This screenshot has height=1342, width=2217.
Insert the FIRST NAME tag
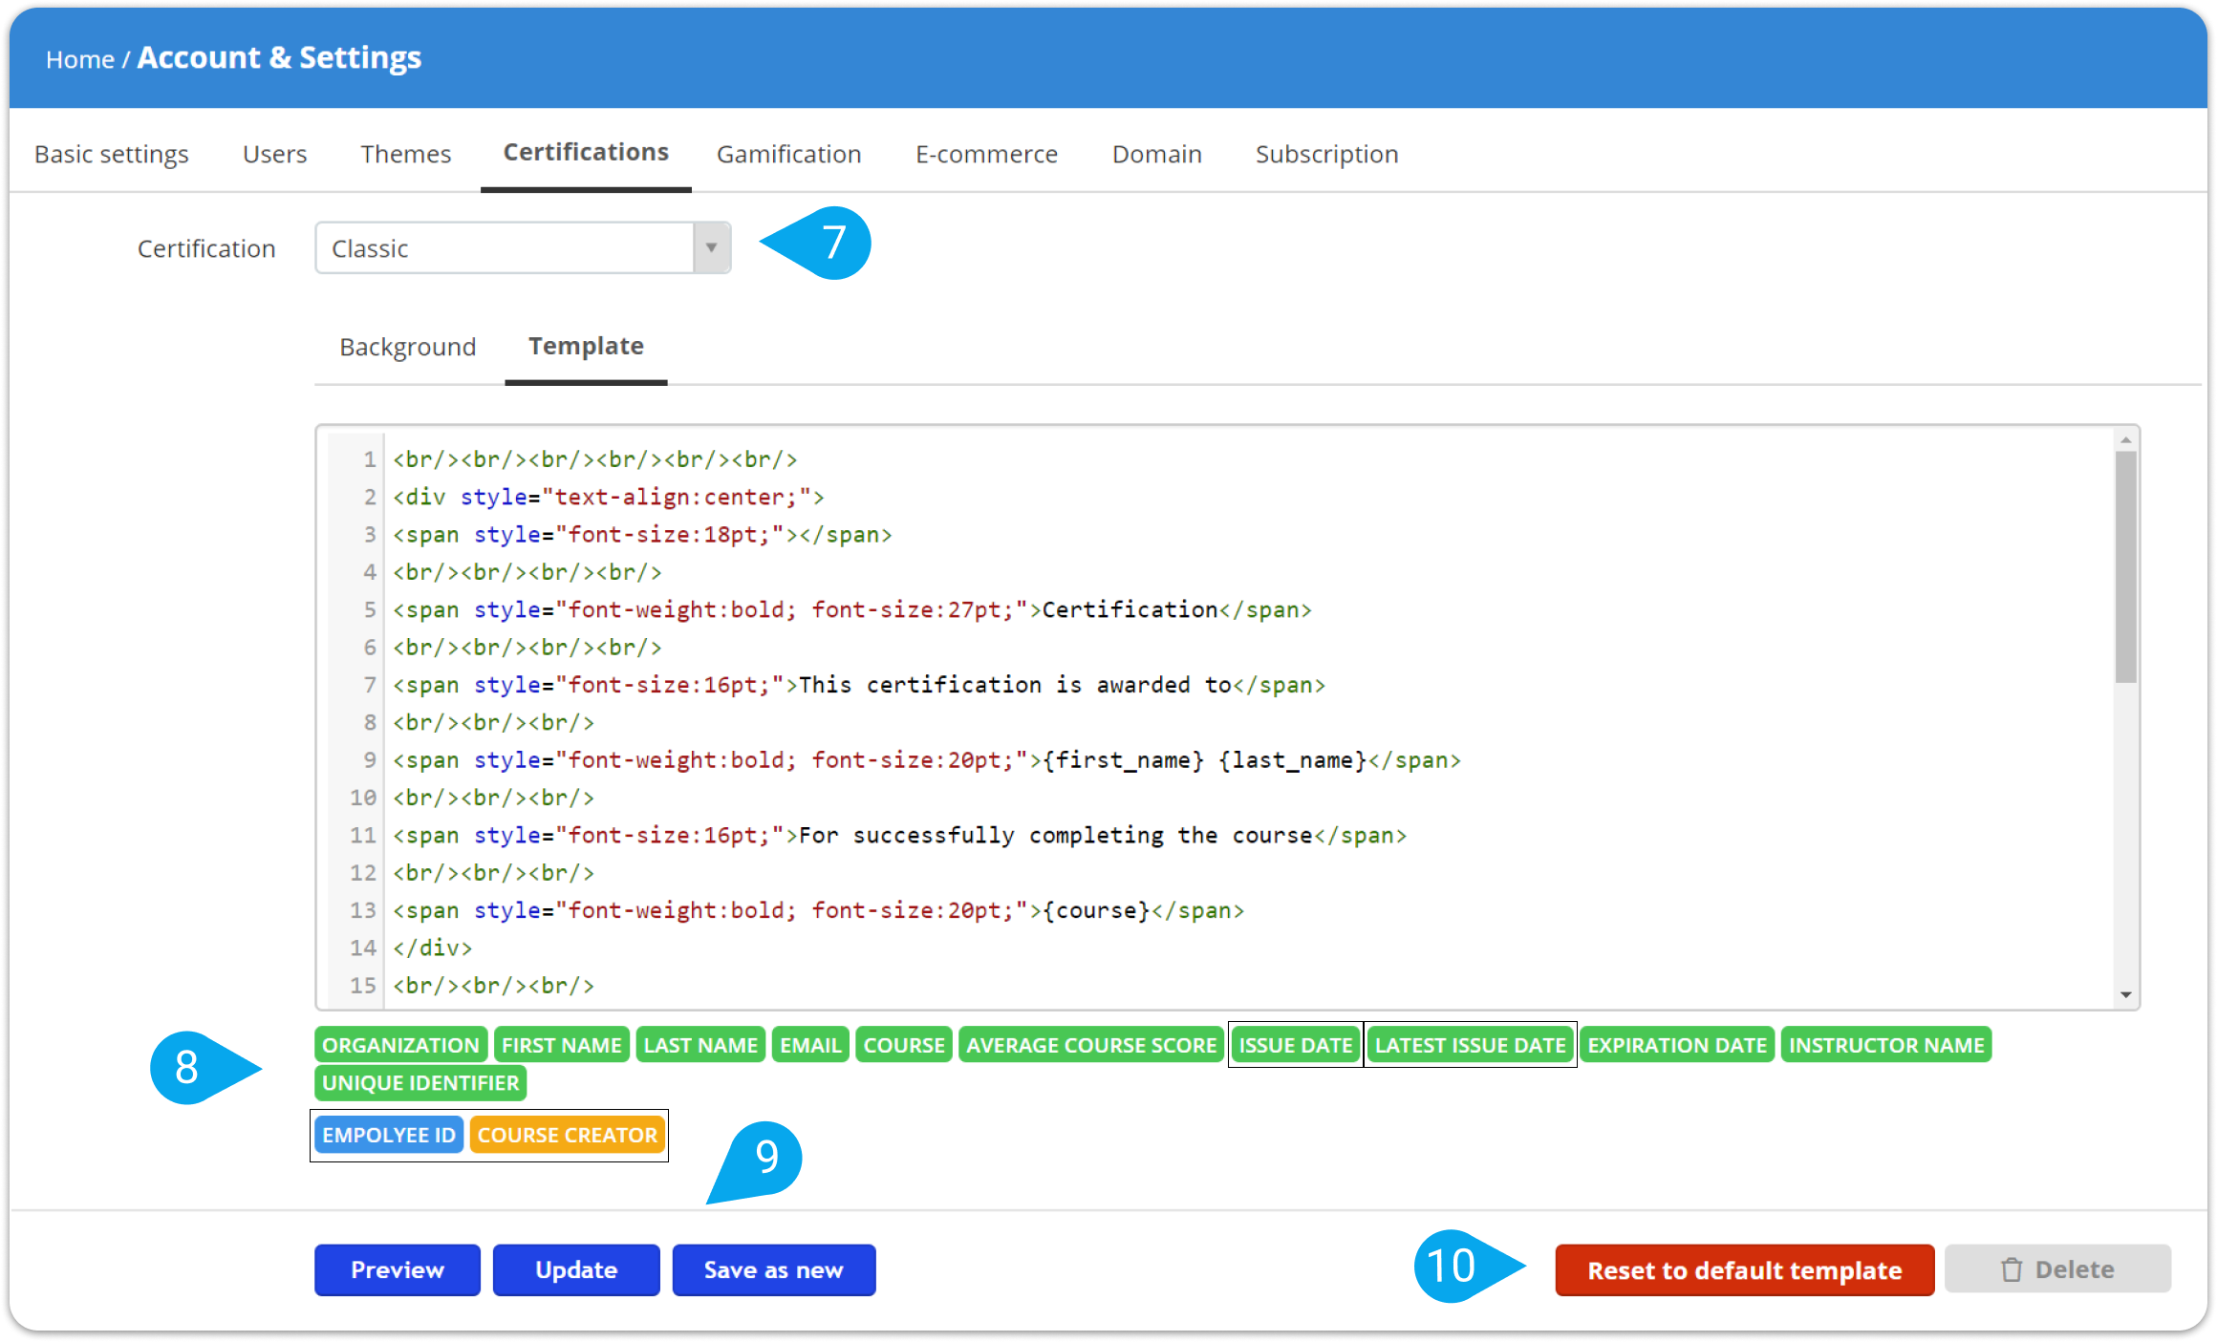click(x=562, y=1045)
